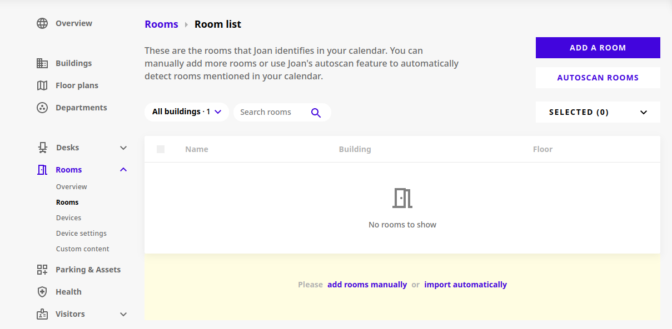This screenshot has height=329, width=672.
Task: Sort by the Name column header
Action: click(197, 149)
